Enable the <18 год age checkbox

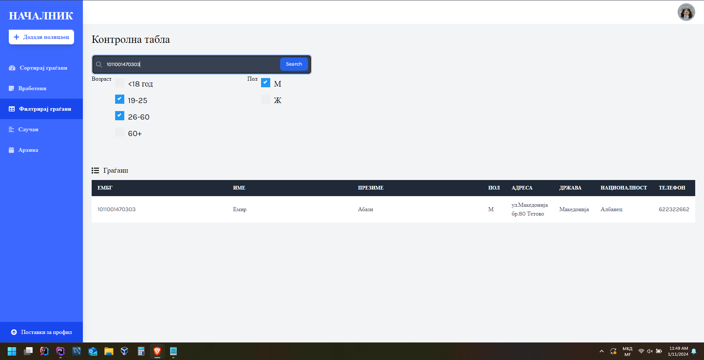120,83
